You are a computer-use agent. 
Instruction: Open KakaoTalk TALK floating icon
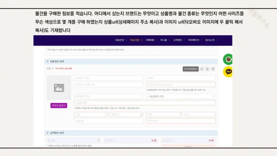pos(228,71)
